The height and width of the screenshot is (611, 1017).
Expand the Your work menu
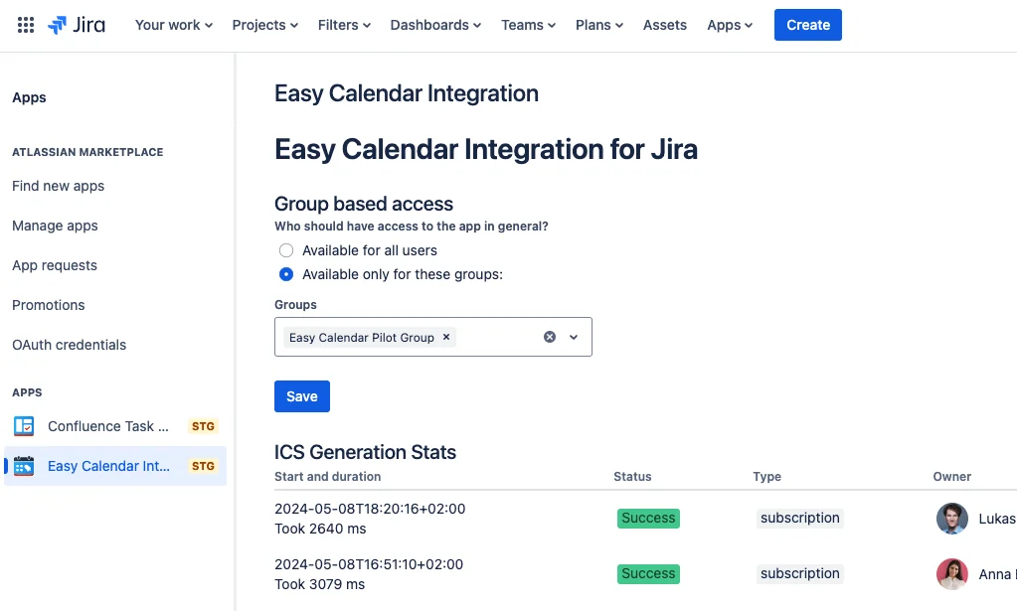(174, 25)
